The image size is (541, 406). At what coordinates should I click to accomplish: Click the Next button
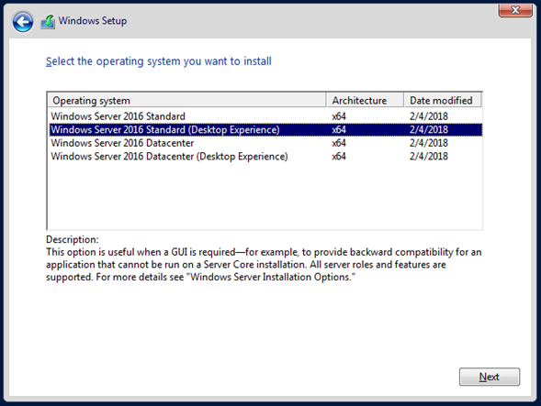pos(490,377)
